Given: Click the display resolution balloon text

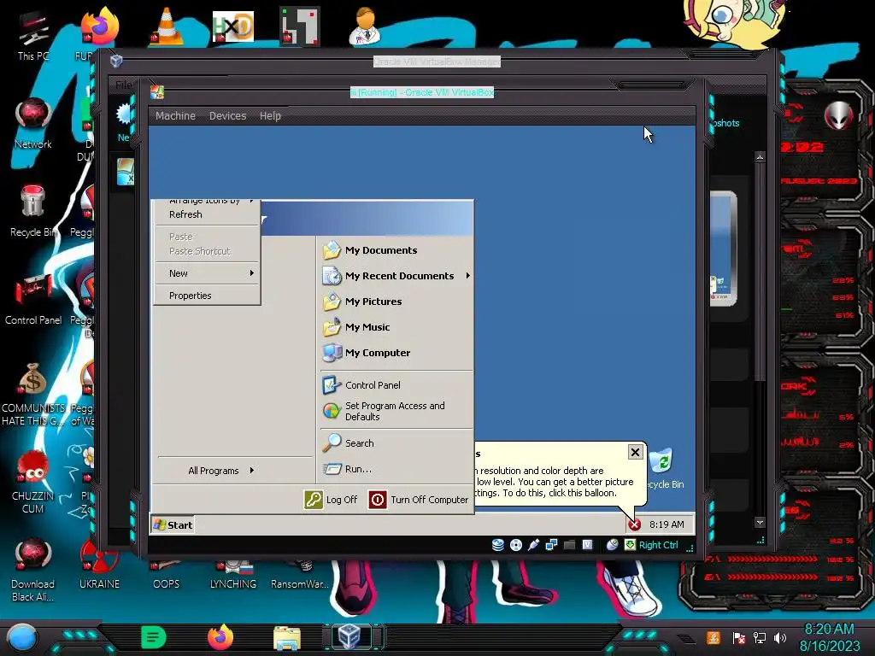Looking at the screenshot, I should point(555,482).
